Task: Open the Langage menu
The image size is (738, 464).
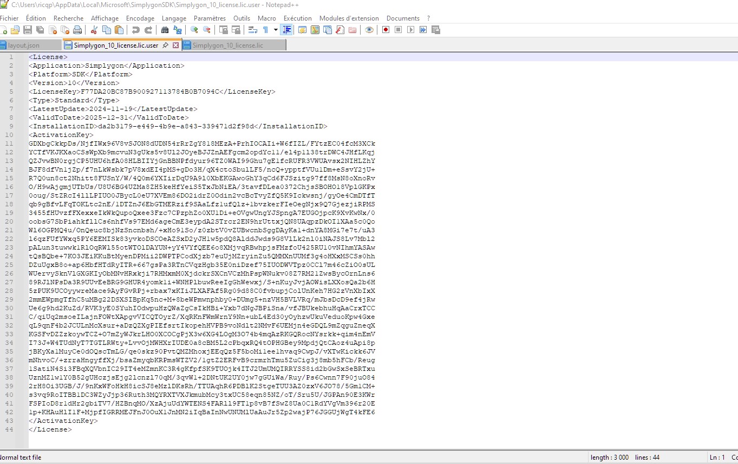Action: pyautogui.click(x=174, y=18)
